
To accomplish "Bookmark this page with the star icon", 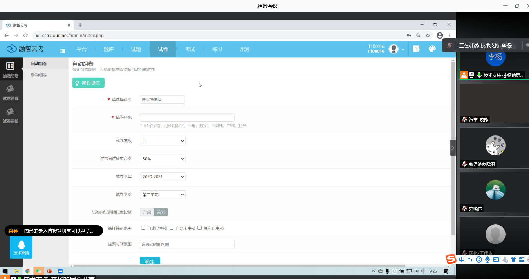I will click(x=428, y=35).
